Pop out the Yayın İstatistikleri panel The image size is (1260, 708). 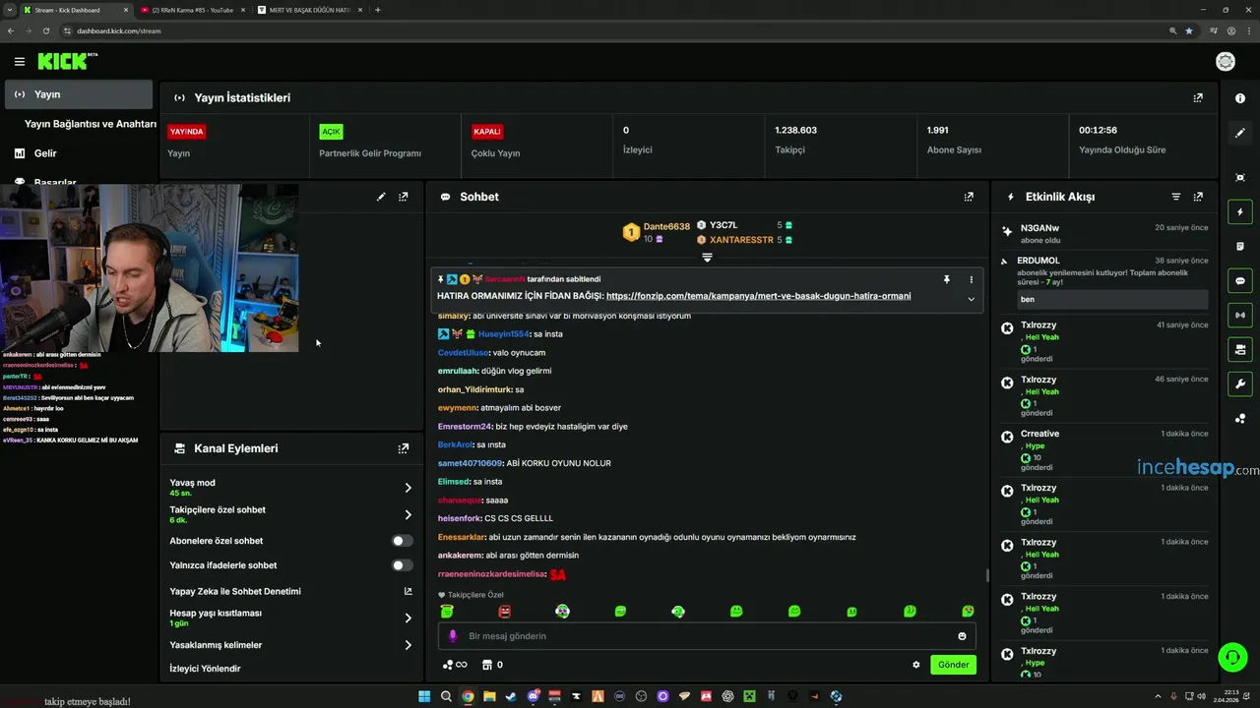click(1198, 98)
